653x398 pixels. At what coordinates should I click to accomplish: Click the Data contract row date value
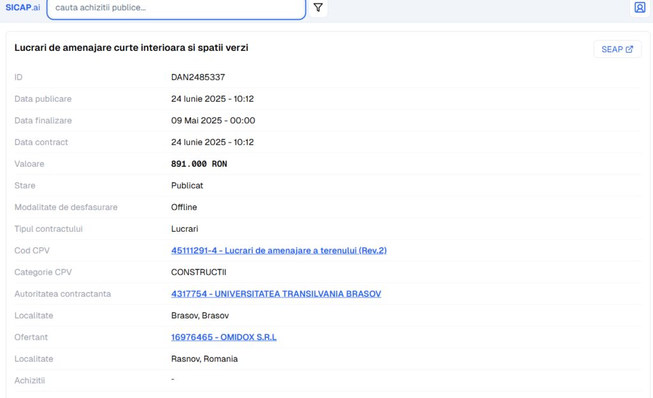tap(212, 142)
